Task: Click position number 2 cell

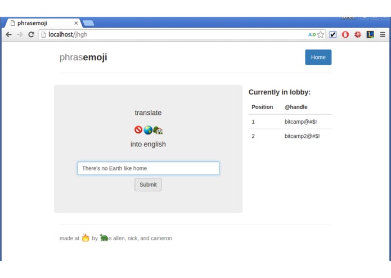Action: tap(253, 136)
